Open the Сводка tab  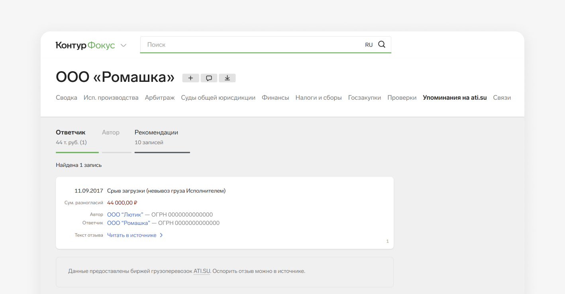(x=67, y=98)
